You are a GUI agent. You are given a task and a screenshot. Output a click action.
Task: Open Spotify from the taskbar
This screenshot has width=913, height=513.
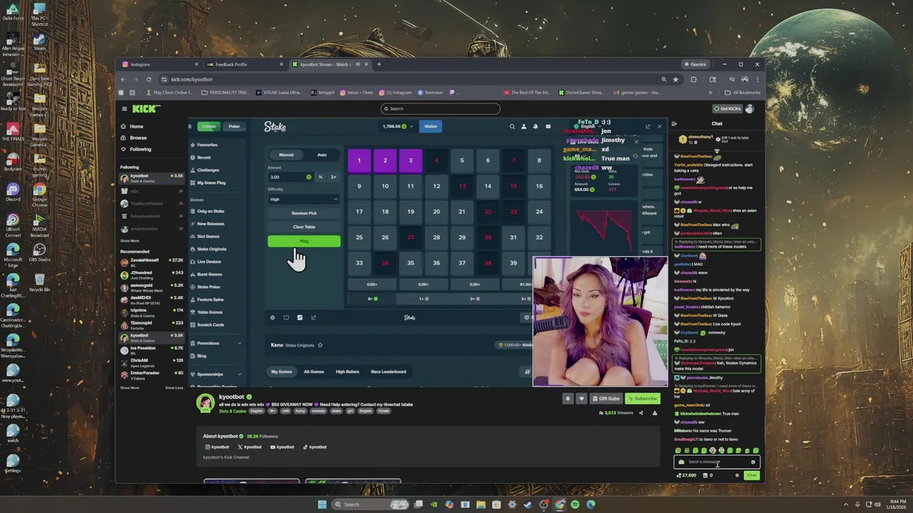[x=575, y=504]
